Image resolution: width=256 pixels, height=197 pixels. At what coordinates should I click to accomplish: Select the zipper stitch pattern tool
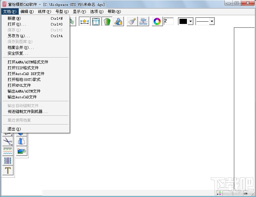8,161
